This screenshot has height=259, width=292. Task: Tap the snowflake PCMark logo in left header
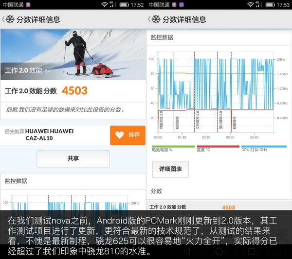(x=10, y=19)
